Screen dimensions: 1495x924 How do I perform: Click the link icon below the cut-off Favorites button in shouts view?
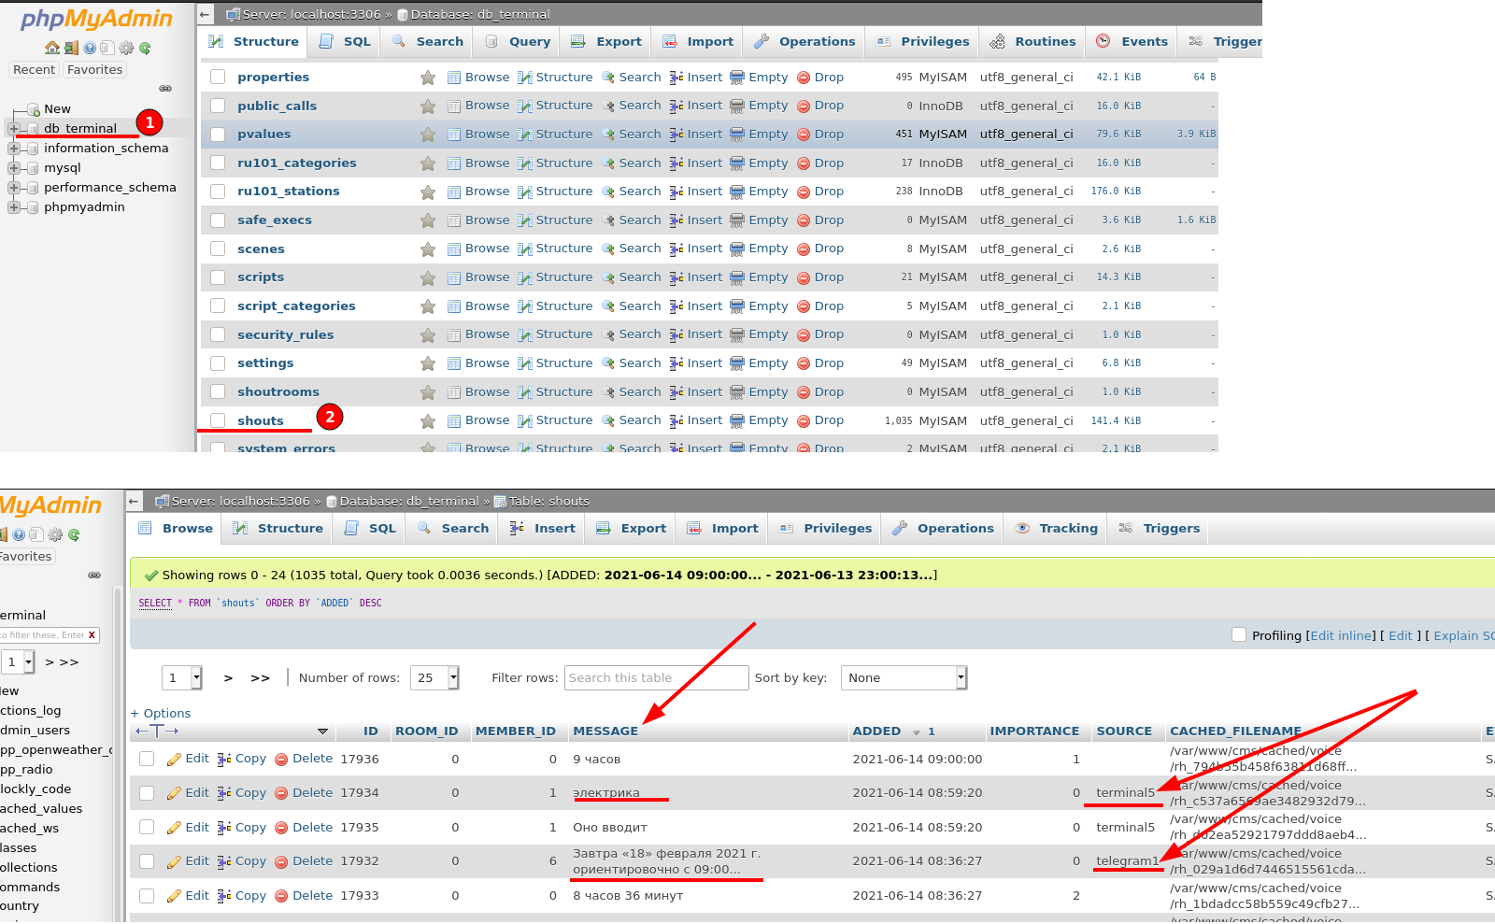point(94,576)
